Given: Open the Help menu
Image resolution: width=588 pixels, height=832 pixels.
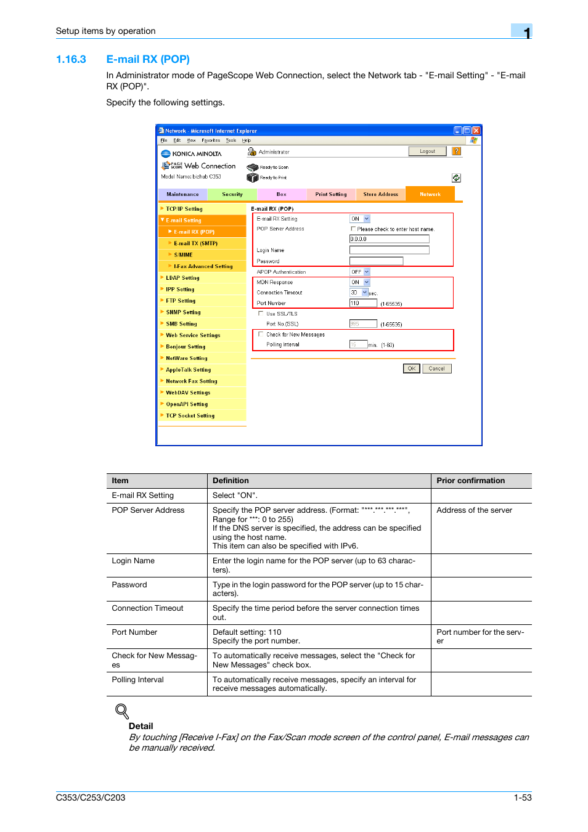Looking at the screenshot, I should 247,141.
